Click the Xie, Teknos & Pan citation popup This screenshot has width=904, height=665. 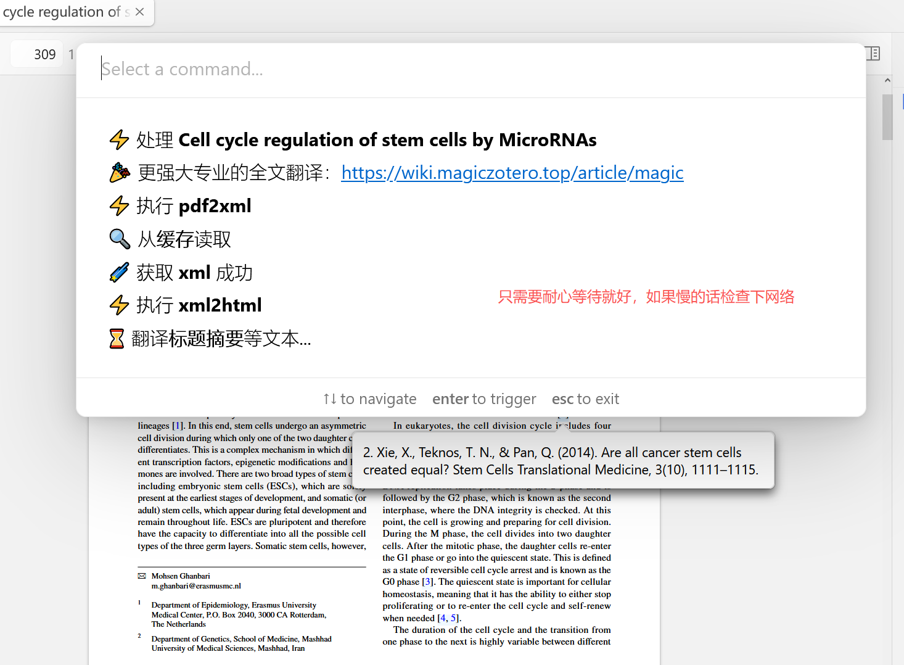click(x=562, y=461)
